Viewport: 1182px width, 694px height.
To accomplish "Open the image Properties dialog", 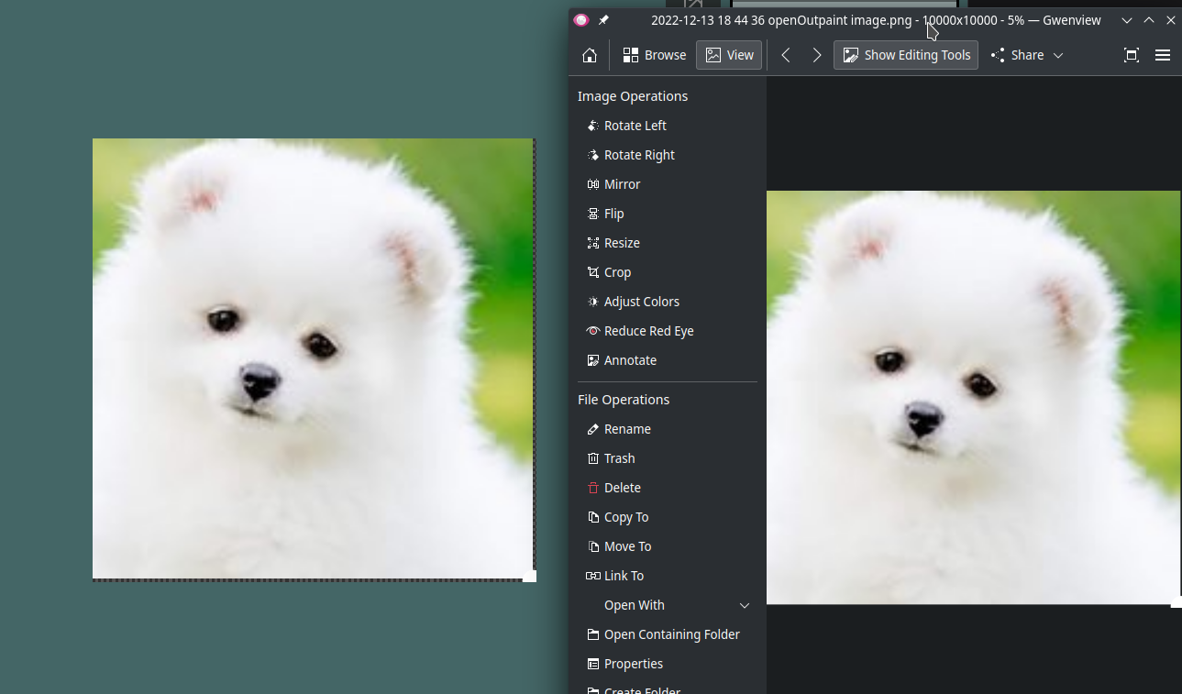I will [x=633, y=663].
